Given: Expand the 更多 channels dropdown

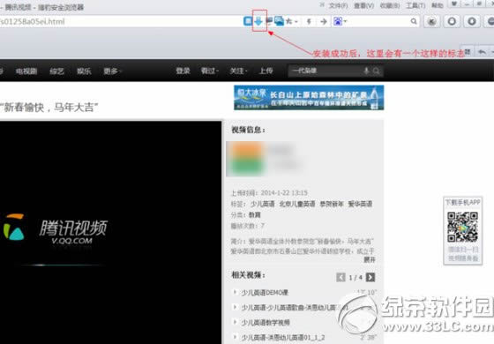Looking at the screenshot, I should click(113, 71).
